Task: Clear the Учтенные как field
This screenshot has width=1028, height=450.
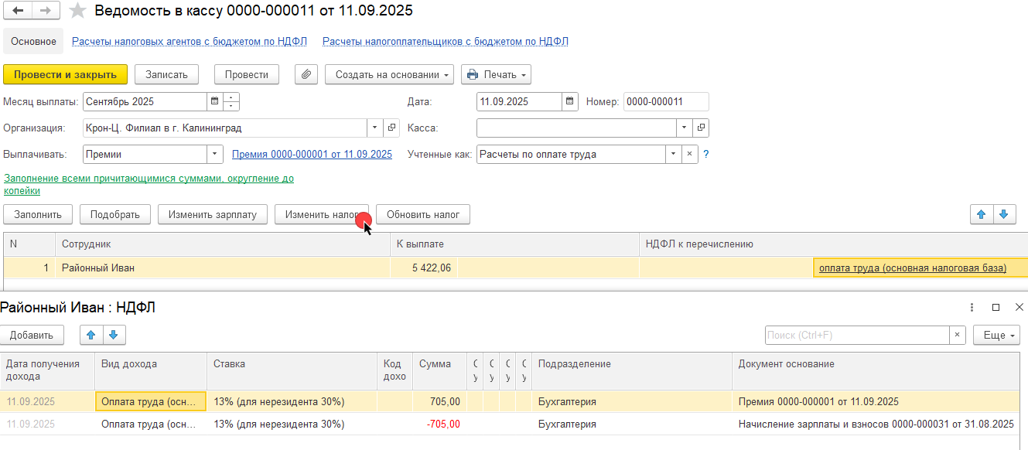Action: coord(691,154)
